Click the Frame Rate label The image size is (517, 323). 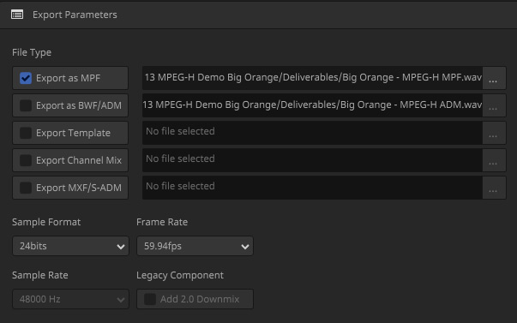(x=162, y=222)
